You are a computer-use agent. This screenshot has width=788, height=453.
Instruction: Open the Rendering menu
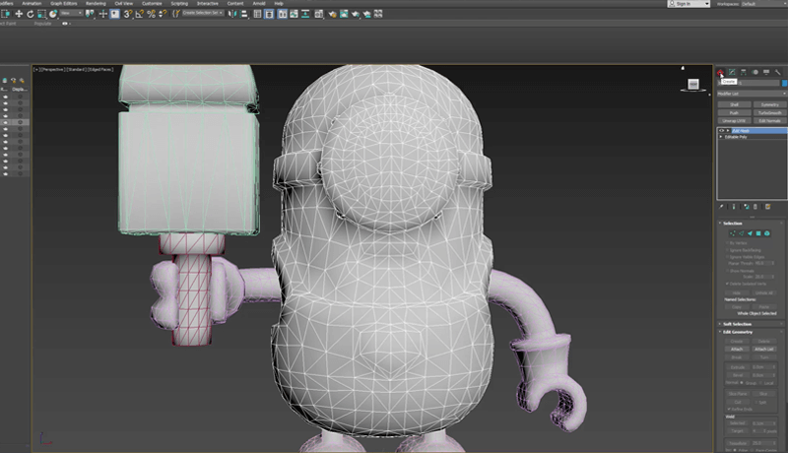point(96,4)
